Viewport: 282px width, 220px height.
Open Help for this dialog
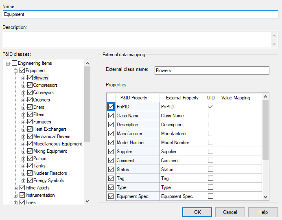(x=263, y=212)
